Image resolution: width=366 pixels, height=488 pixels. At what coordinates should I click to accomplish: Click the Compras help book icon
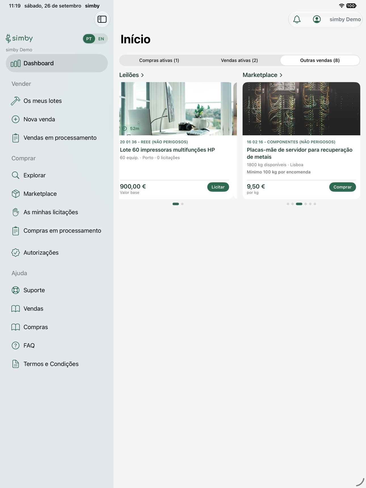(x=15, y=327)
